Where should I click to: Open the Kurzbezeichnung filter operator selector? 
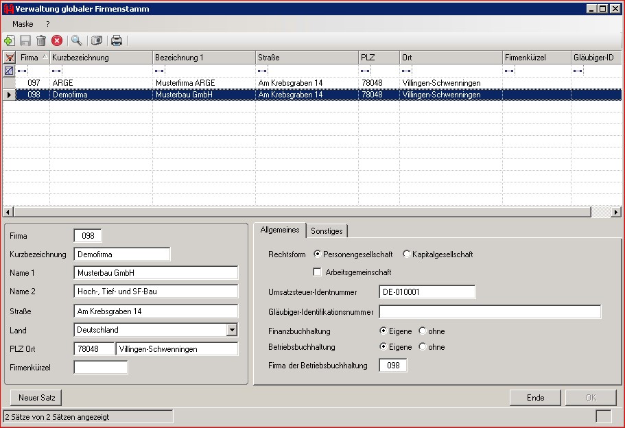56,71
